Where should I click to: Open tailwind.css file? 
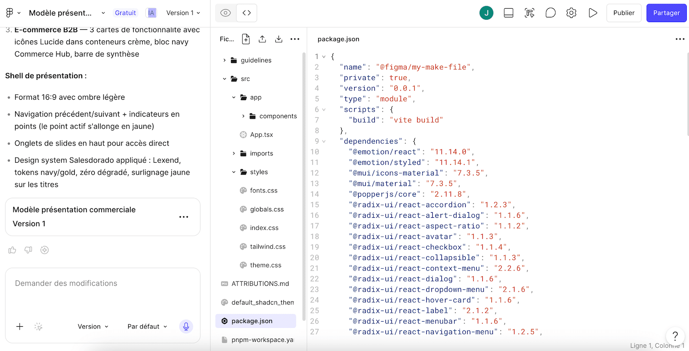pyautogui.click(x=268, y=247)
